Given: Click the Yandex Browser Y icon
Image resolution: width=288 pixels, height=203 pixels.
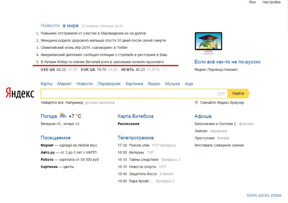Looking at the screenshot, I should click(x=196, y=103).
